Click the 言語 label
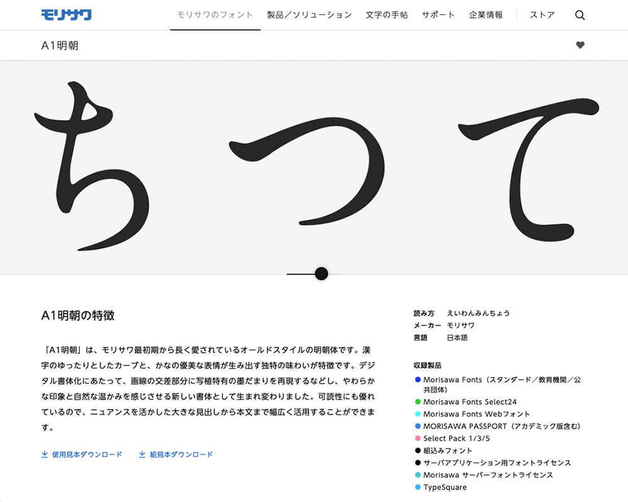The width and height of the screenshot is (628, 502). pos(421,338)
